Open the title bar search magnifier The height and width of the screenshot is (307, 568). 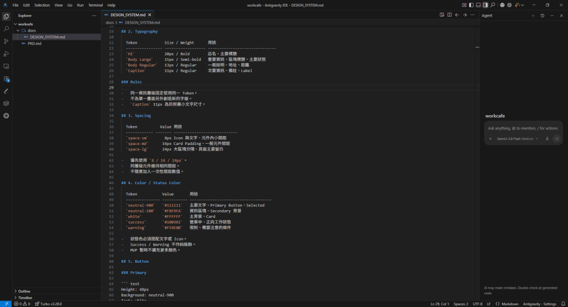493,5
